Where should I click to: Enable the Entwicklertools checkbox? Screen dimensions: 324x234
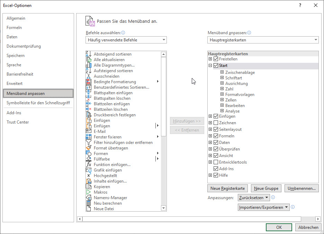pos(216,162)
